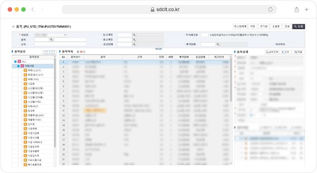The height and width of the screenshot is (173, 317).
Task: Click expand-all icon in 품목분류 header
Action: (x=46, y=52)
